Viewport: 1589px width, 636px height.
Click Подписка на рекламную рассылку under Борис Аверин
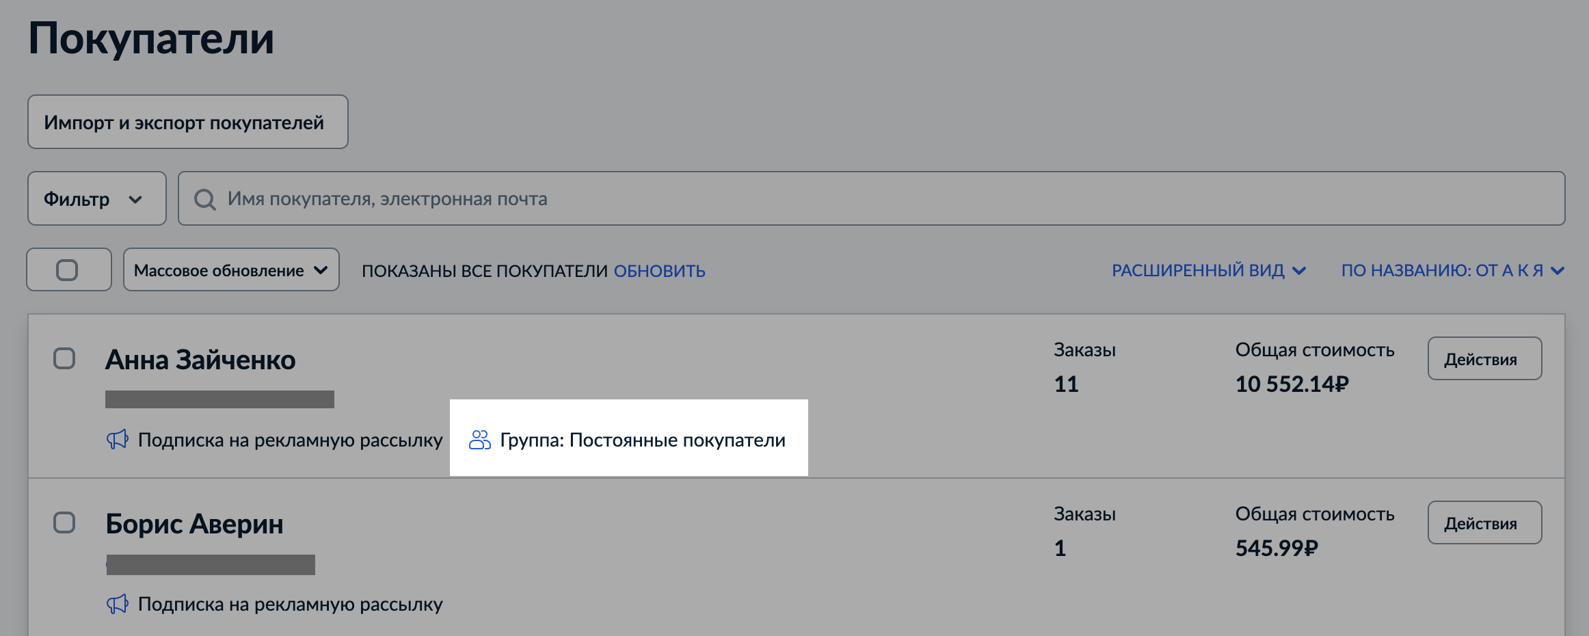[x=291, y=604]
